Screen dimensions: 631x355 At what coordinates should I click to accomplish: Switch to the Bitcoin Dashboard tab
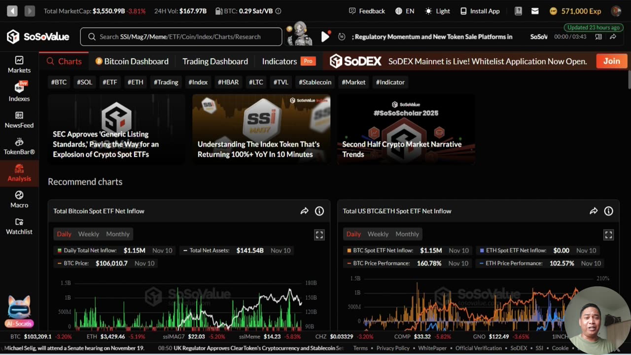point(132,61)
